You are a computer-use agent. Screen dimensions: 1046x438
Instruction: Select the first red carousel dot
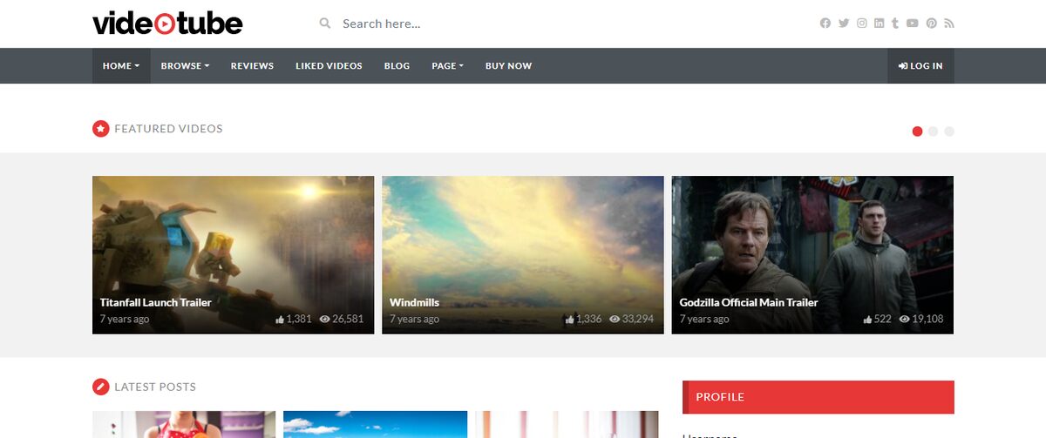point(917,131)
